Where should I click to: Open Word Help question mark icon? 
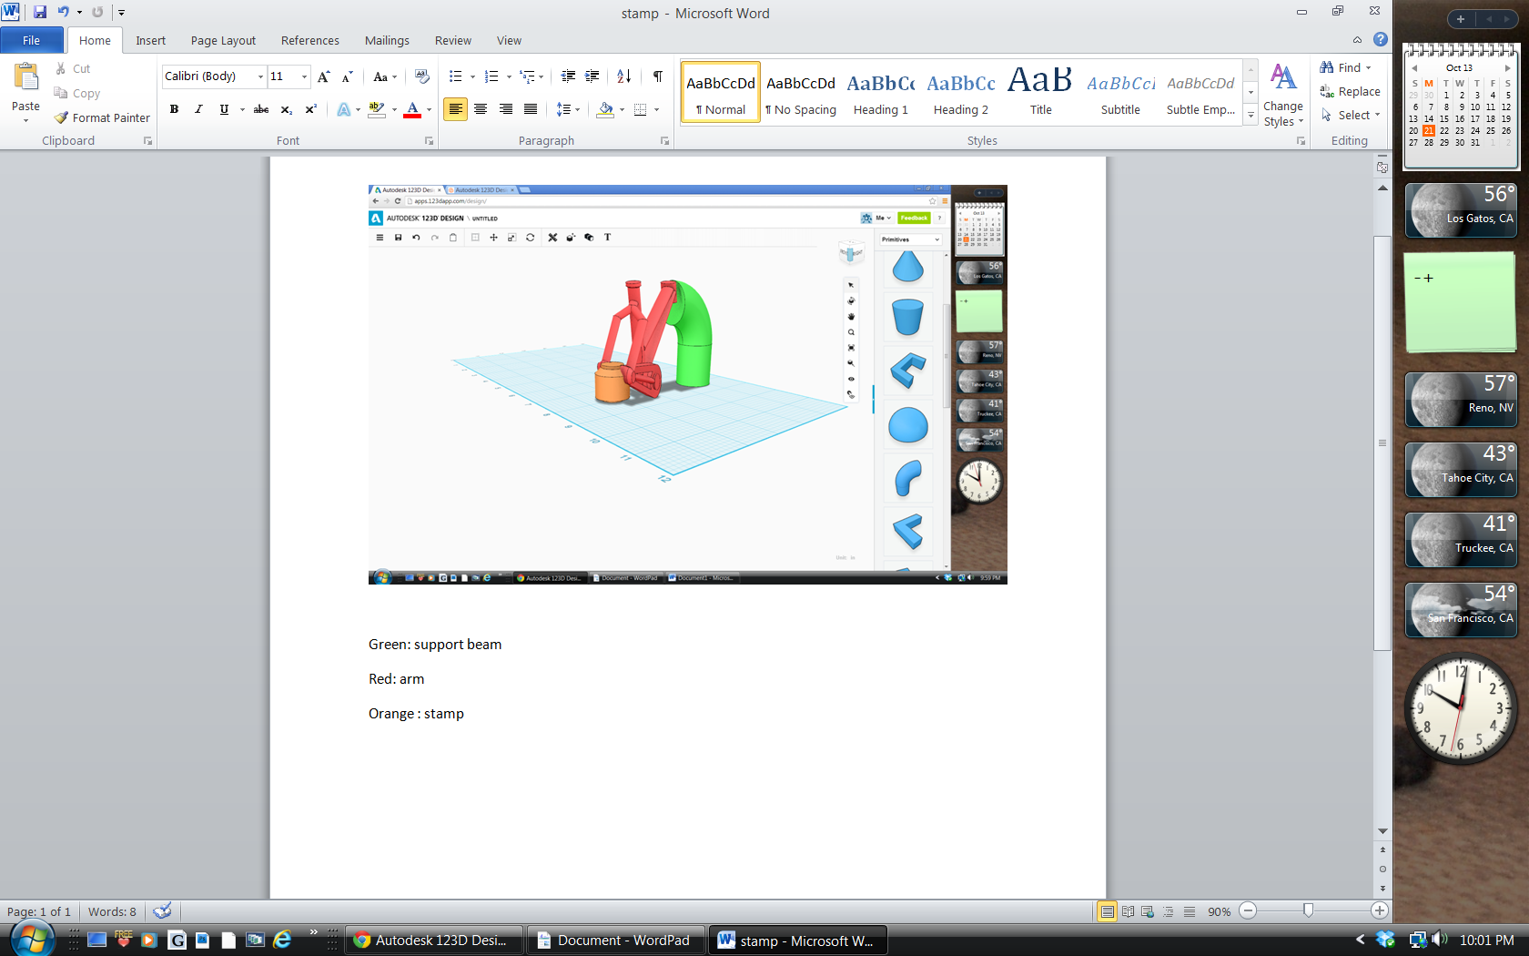(x=1381, y=40)
